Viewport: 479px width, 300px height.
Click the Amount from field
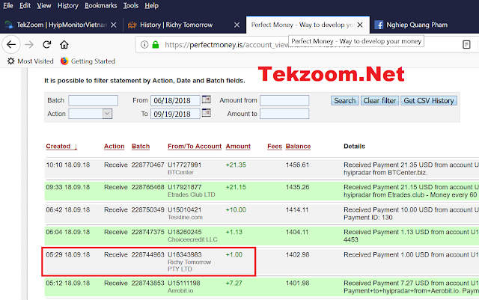284,100
